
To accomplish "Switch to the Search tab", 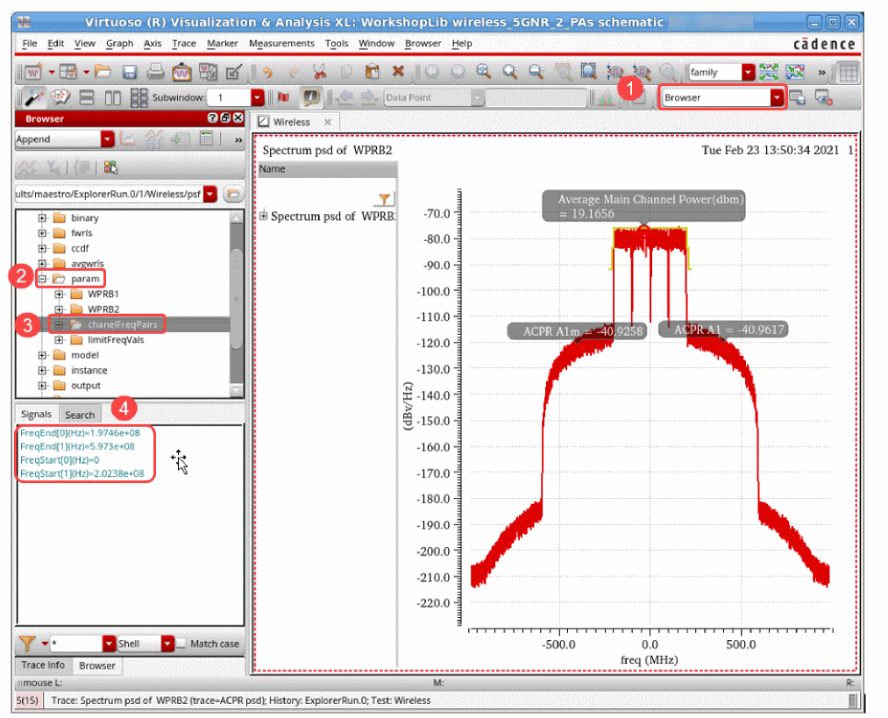I will 80,415.
